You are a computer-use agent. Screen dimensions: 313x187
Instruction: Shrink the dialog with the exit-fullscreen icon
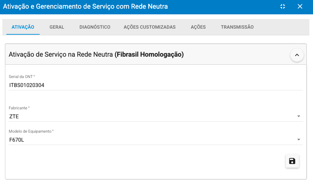(x=283, y=7)
